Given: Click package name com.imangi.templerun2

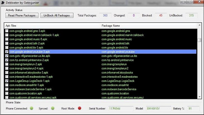Looking at the screenshot, I should (x=115, y=68).
